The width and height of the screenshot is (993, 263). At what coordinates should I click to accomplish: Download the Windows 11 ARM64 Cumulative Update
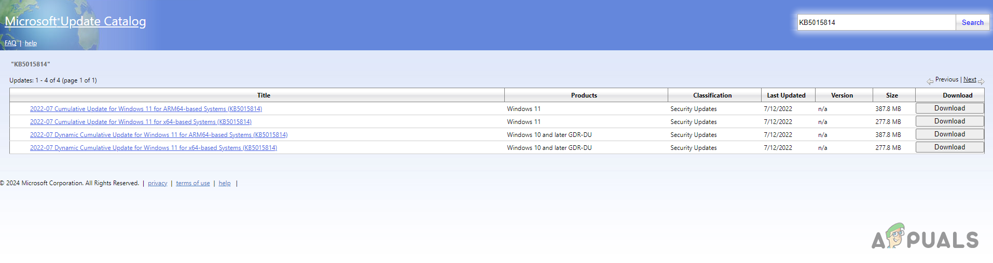[x=949, y=108]
